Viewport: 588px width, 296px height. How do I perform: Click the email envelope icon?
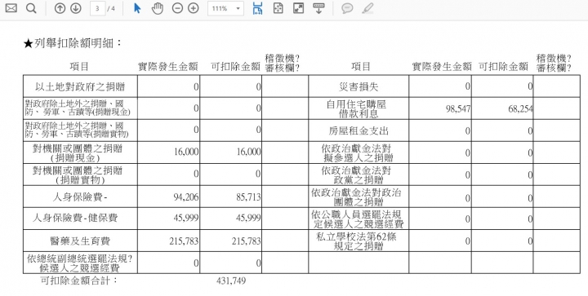[11, 8]
